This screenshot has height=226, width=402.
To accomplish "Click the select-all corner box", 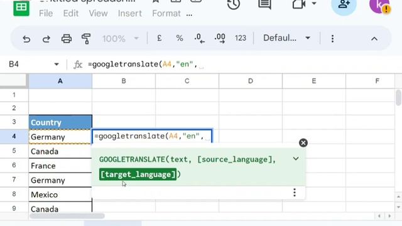I will [13, 81].
